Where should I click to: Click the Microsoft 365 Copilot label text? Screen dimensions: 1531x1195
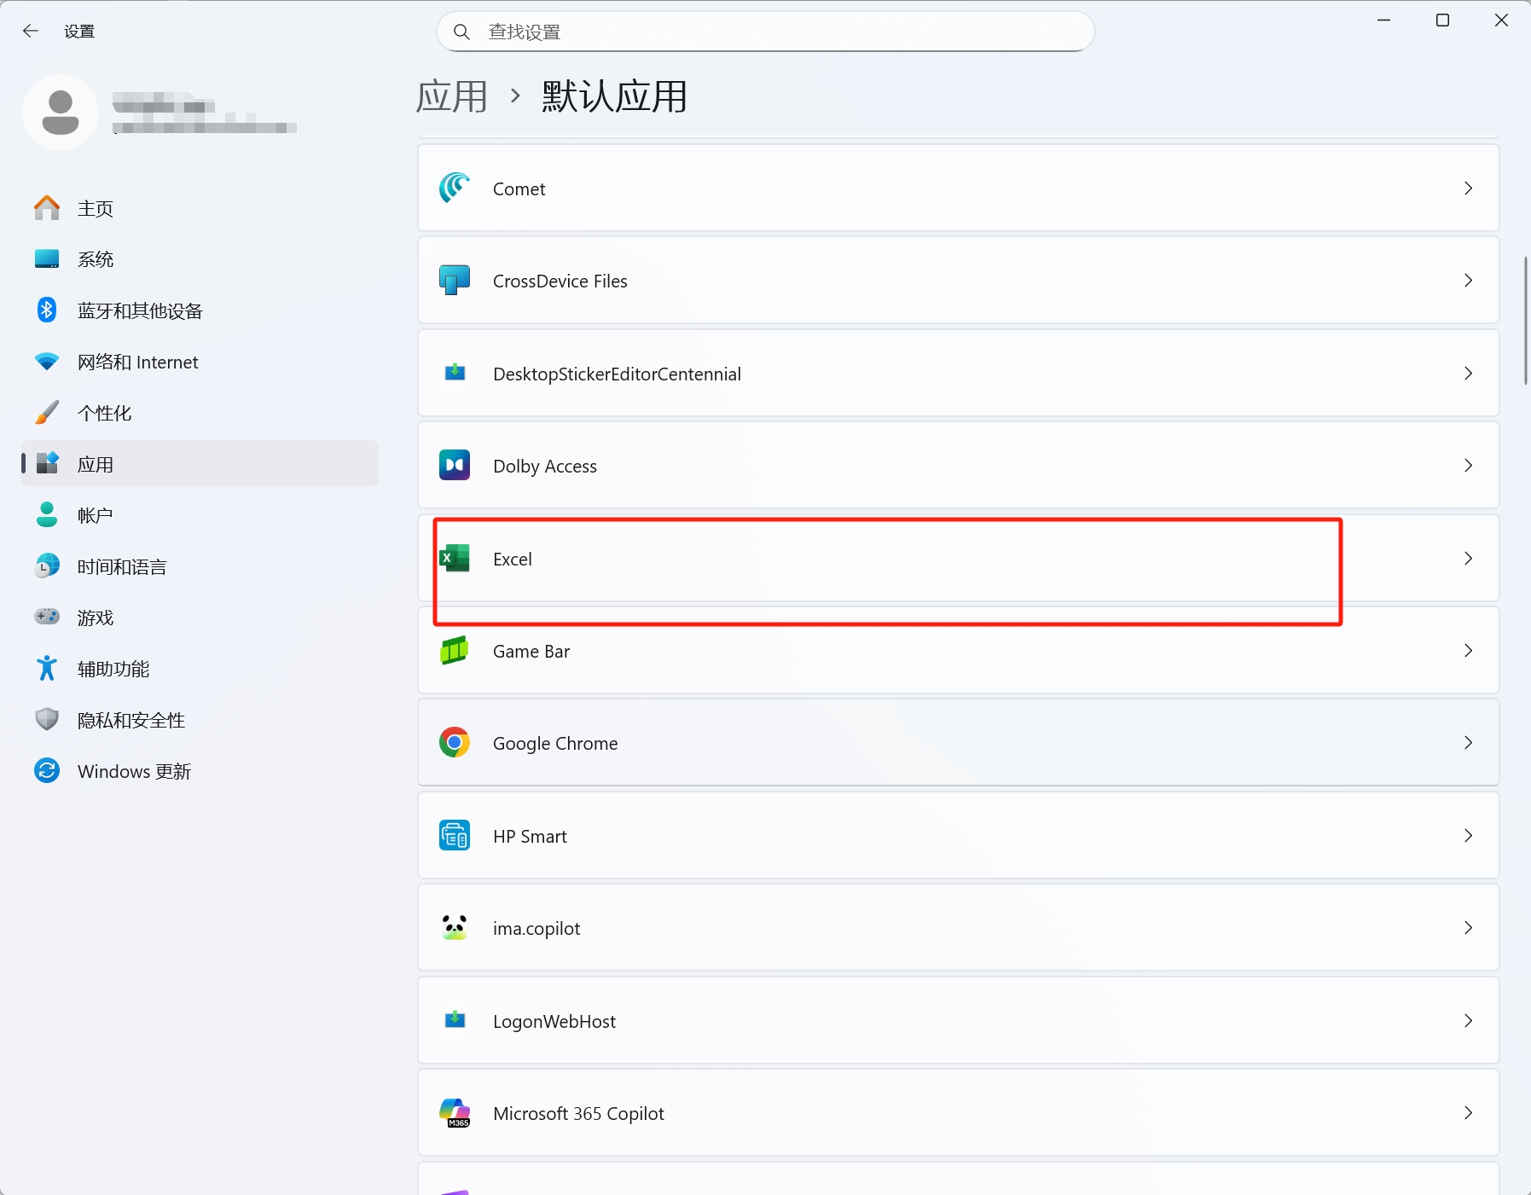coord(578,1113)
